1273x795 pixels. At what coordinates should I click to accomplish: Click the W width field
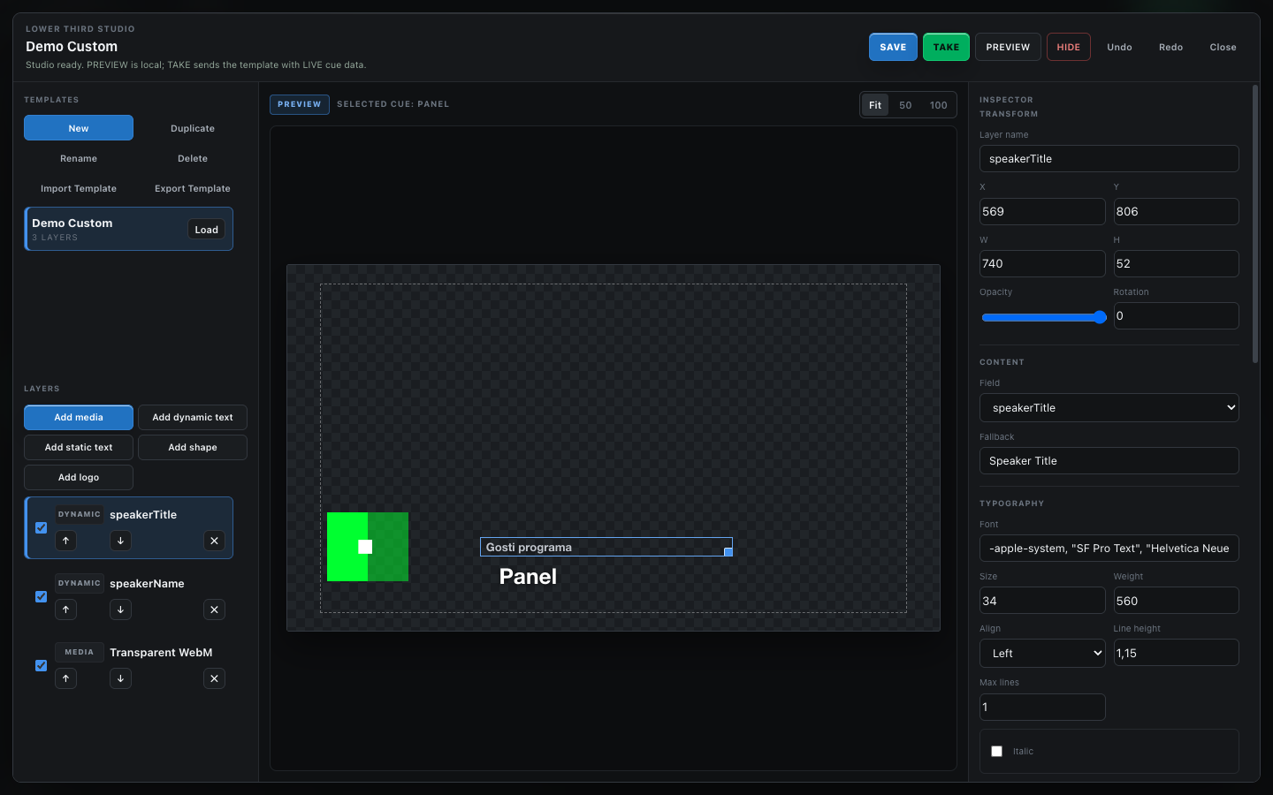(1042, 263)
